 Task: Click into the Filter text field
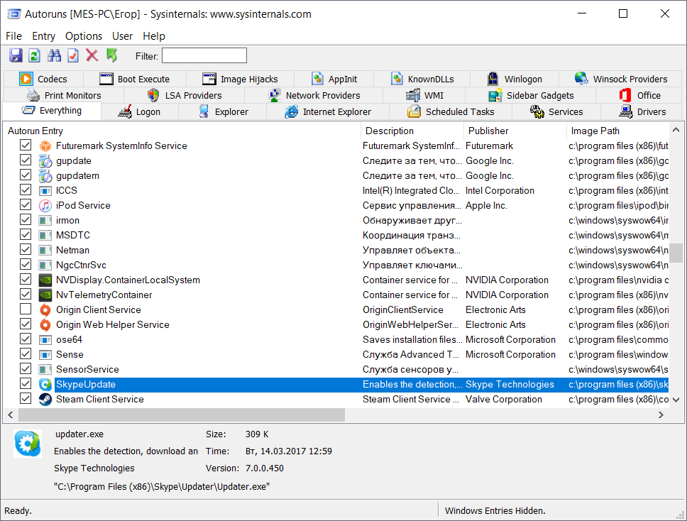(204, 55)
